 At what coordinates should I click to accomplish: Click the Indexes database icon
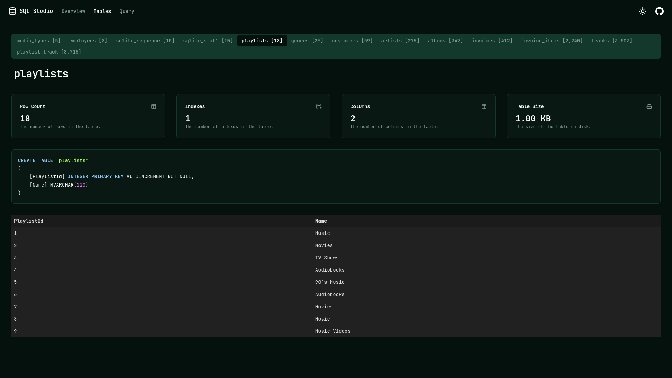coord(319,106)
